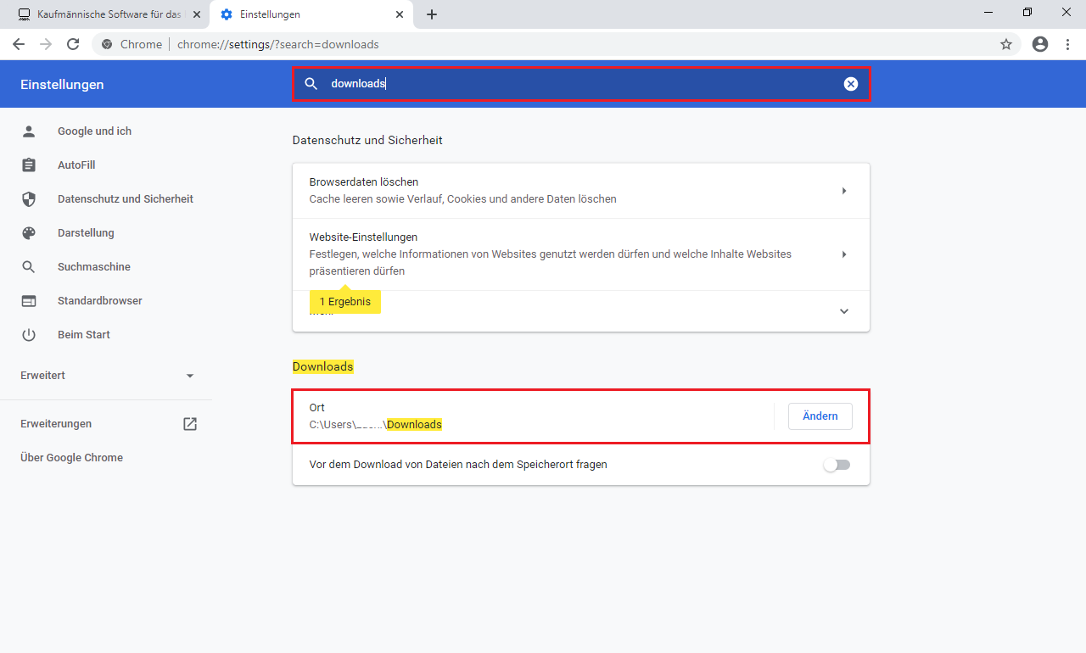Select Datenschutz und Sicherheit in the sidebar
Screen dimensions: 1086x653
tap(125, 199)
